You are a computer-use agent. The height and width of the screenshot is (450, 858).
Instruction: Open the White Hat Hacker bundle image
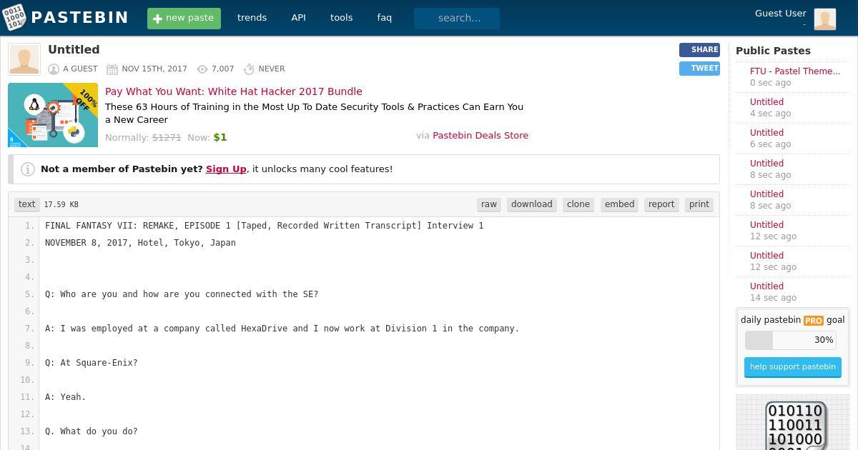click(x=53, y=115)
